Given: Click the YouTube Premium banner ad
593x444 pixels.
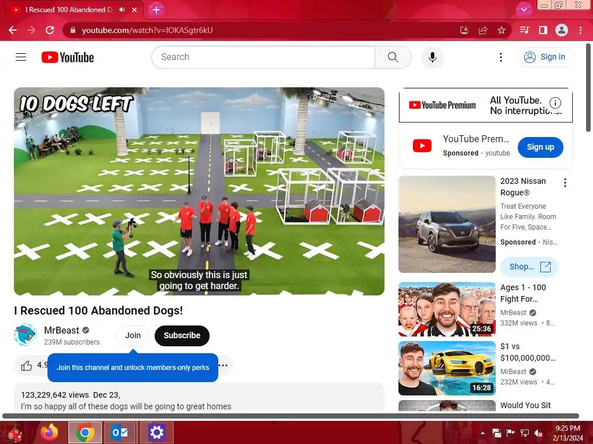Looking at the screenshot, I should (486, 105).
